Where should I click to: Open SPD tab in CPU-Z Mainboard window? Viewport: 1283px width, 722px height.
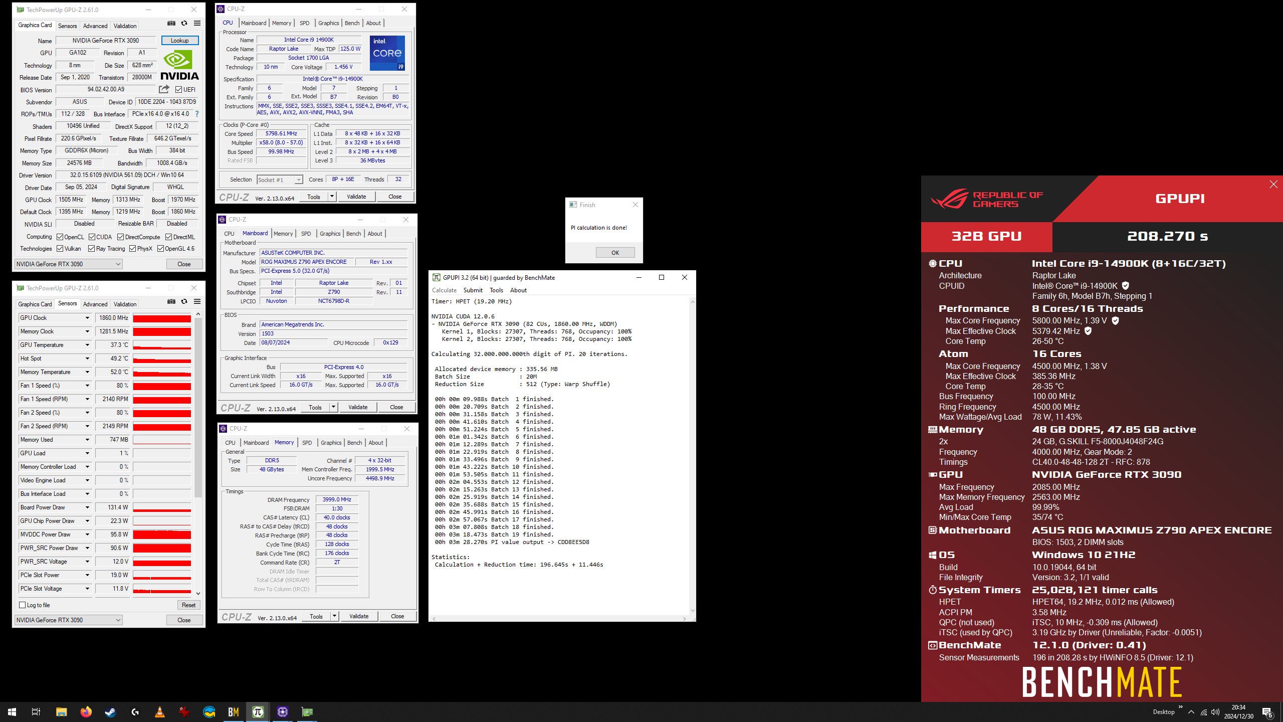[306, 234]
